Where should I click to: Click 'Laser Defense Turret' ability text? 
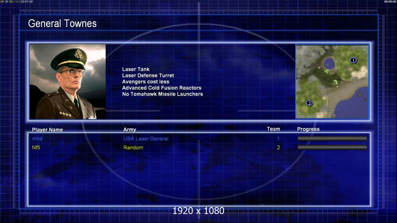point(148,75)
